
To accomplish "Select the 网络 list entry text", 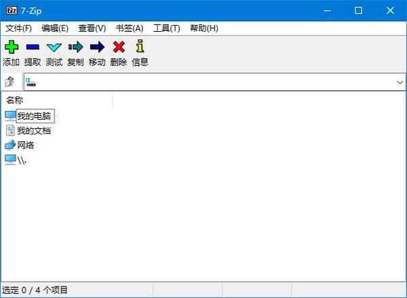I will click(x=26, y=145).
